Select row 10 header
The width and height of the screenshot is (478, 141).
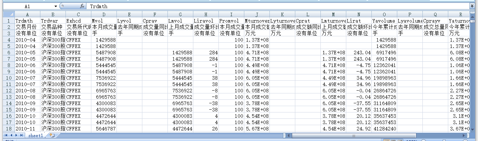click(8, 78)
